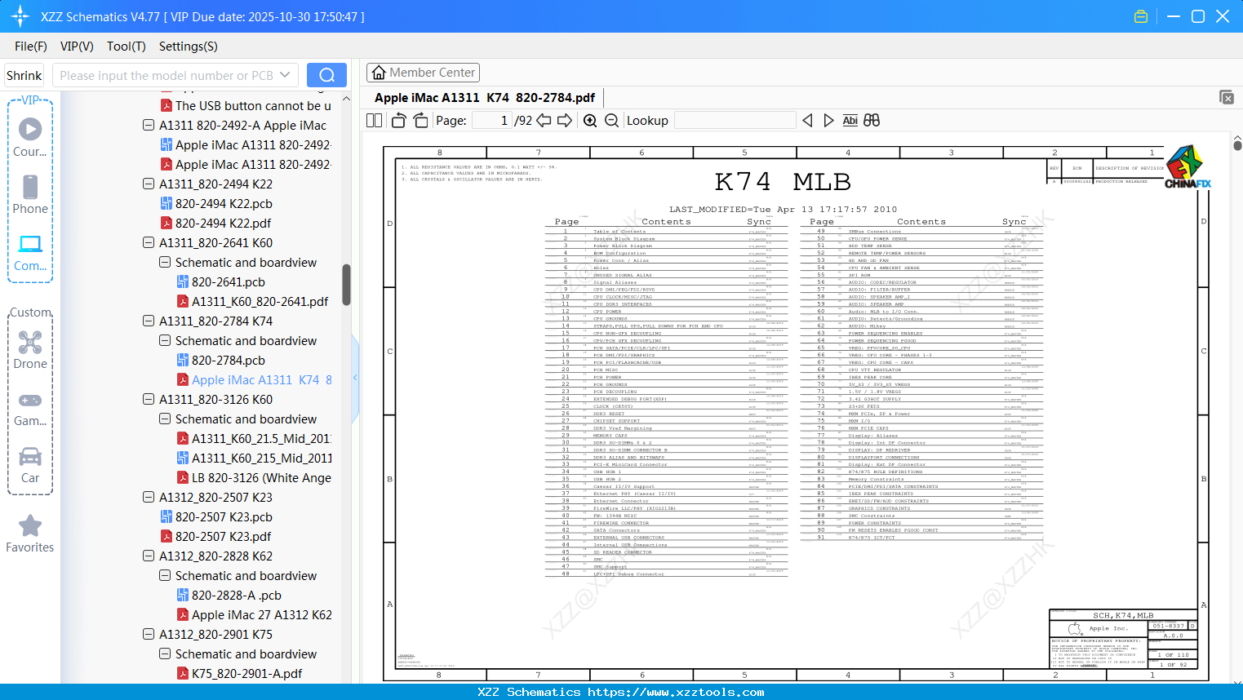Collapse the A1312_820-2828 K62 folder
Image resolution: width=1243 pixels, height=700 pixels.
(x=149, y=556)
